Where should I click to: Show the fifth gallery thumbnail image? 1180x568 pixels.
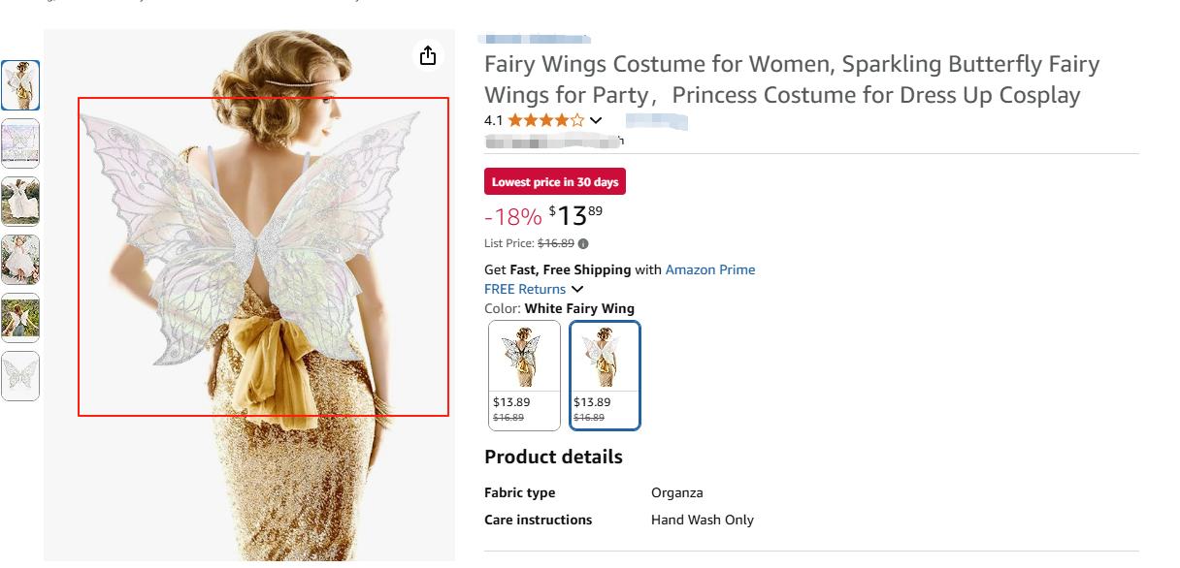coord(20,318)
